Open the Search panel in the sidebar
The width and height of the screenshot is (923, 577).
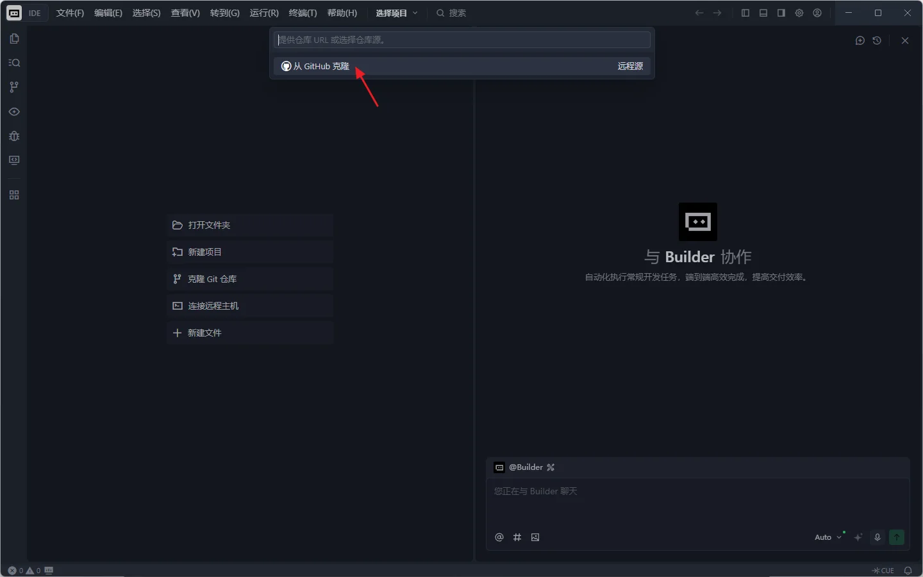click(14, 63)
